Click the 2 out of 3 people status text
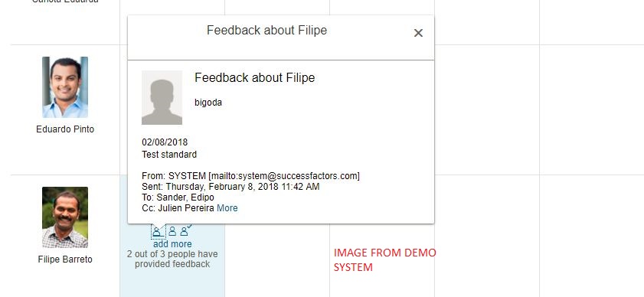Screen dimensions: 644x297 coord(172,259)
